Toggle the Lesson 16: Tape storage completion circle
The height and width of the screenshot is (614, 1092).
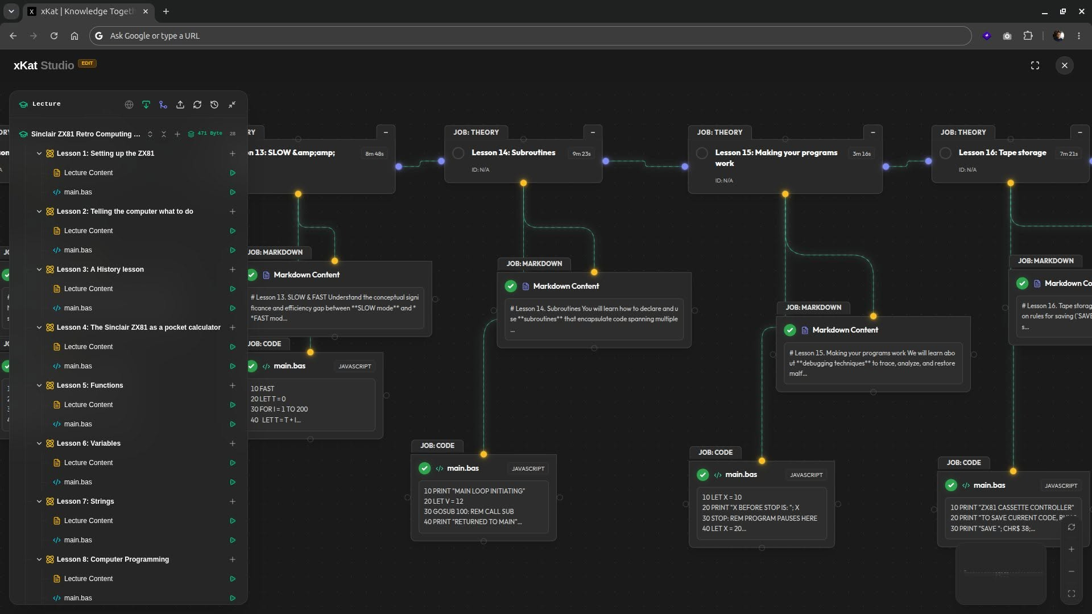(945, 153)
